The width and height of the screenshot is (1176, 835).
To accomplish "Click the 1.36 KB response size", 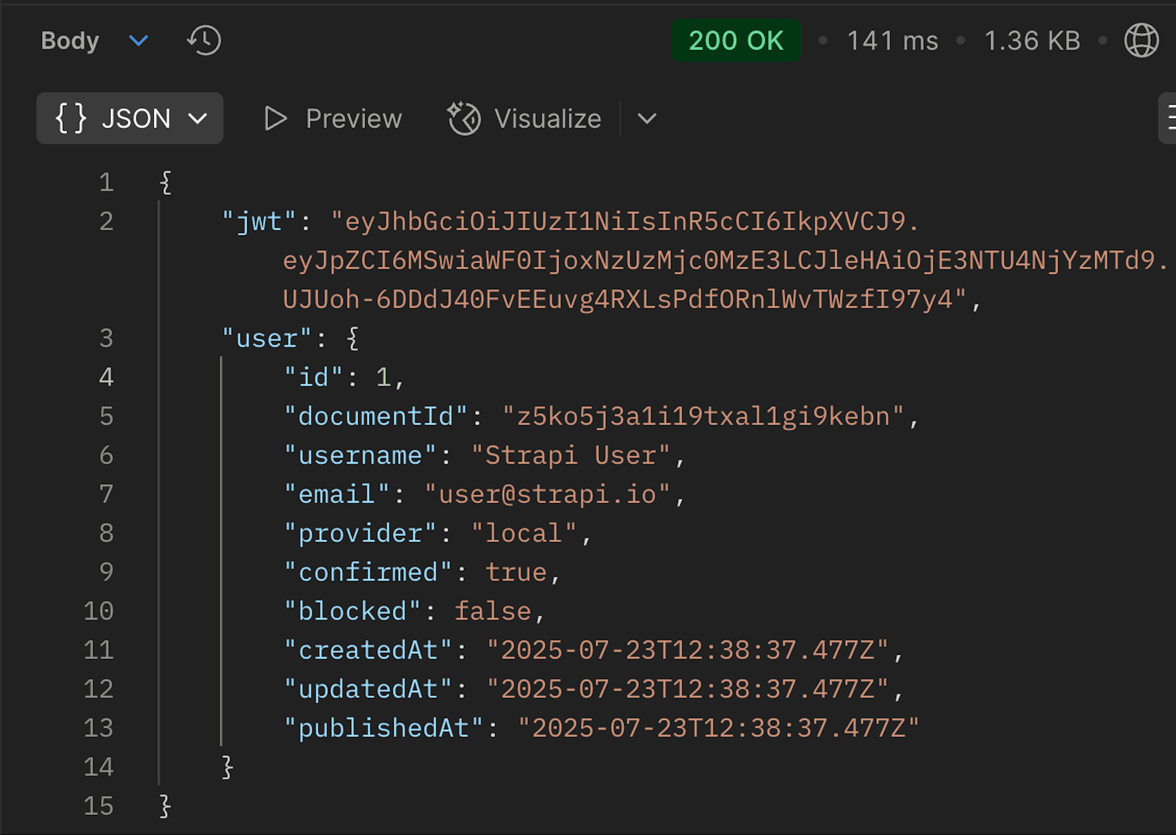I will click(x=1032, y=41).
